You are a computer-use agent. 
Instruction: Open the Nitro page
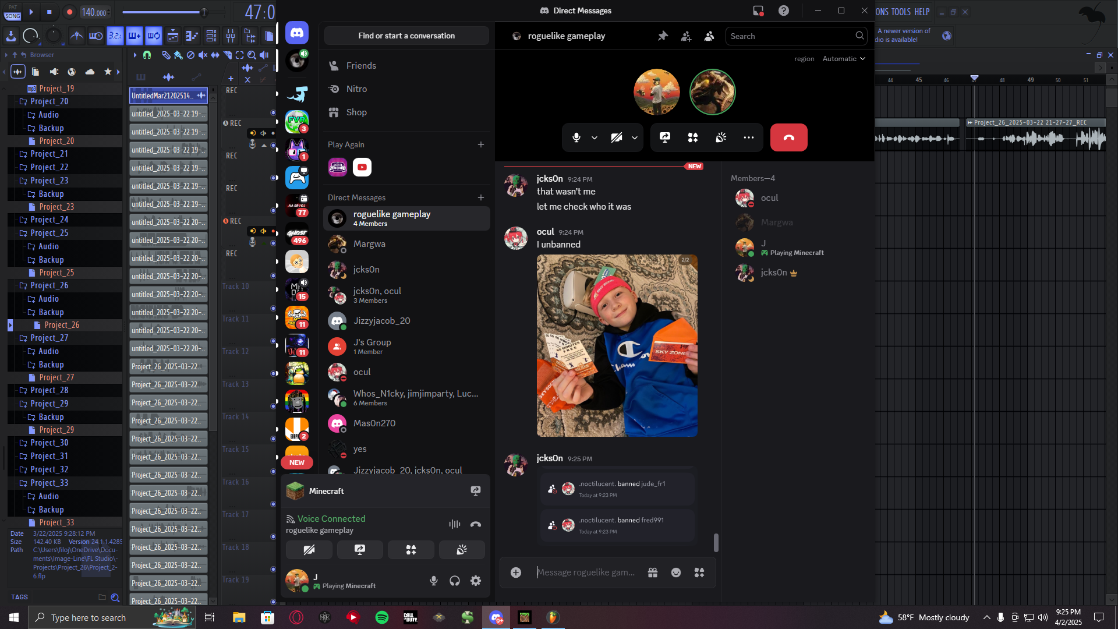(x=356, y=89)
